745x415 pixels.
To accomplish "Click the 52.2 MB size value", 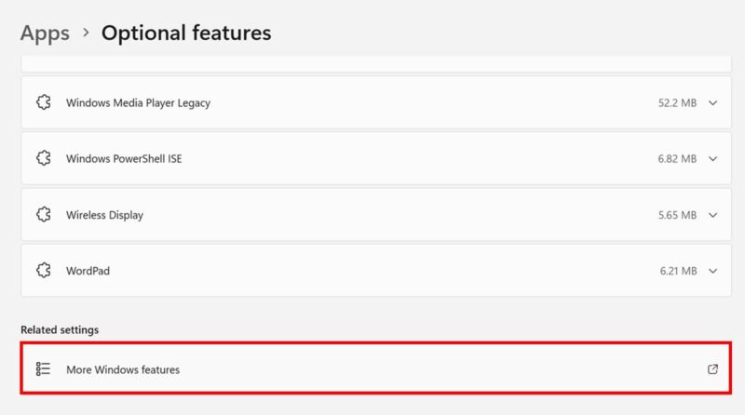I will point(676,102).
